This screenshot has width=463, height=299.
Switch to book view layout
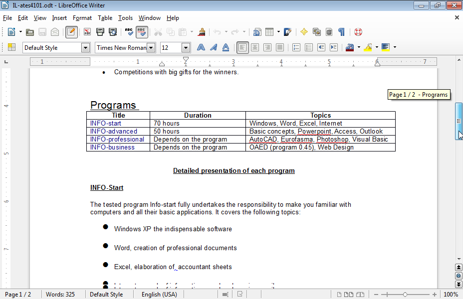point(360,294)
